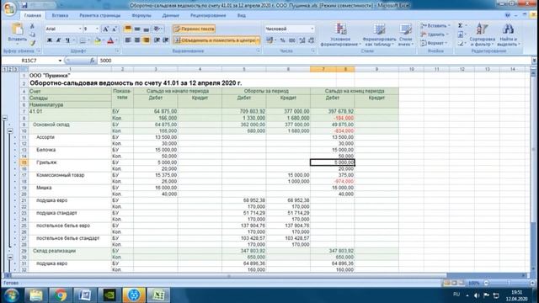Copy selection using the Copy icon
The image size is (539, 303).
(32, 35)
